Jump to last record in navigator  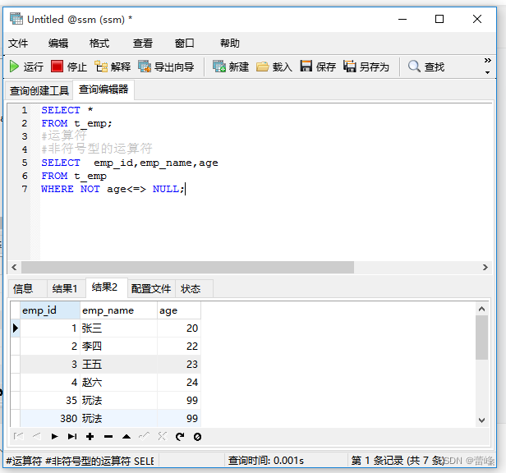click(72, 437)
